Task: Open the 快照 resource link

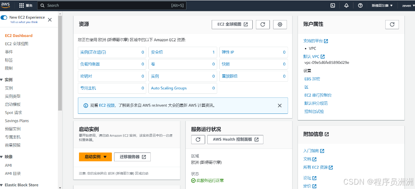Action: 226,64
